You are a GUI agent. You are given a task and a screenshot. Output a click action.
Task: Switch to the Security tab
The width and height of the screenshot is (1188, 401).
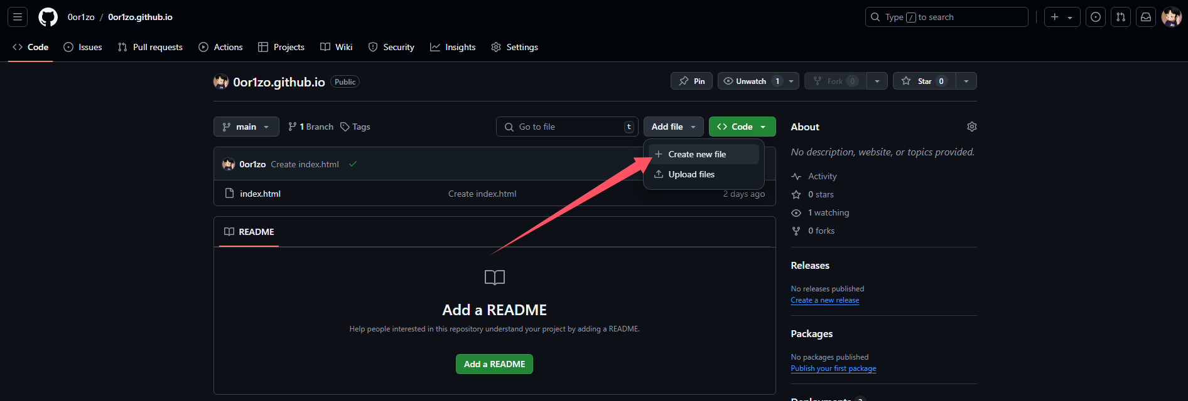(x=391, y=47)
